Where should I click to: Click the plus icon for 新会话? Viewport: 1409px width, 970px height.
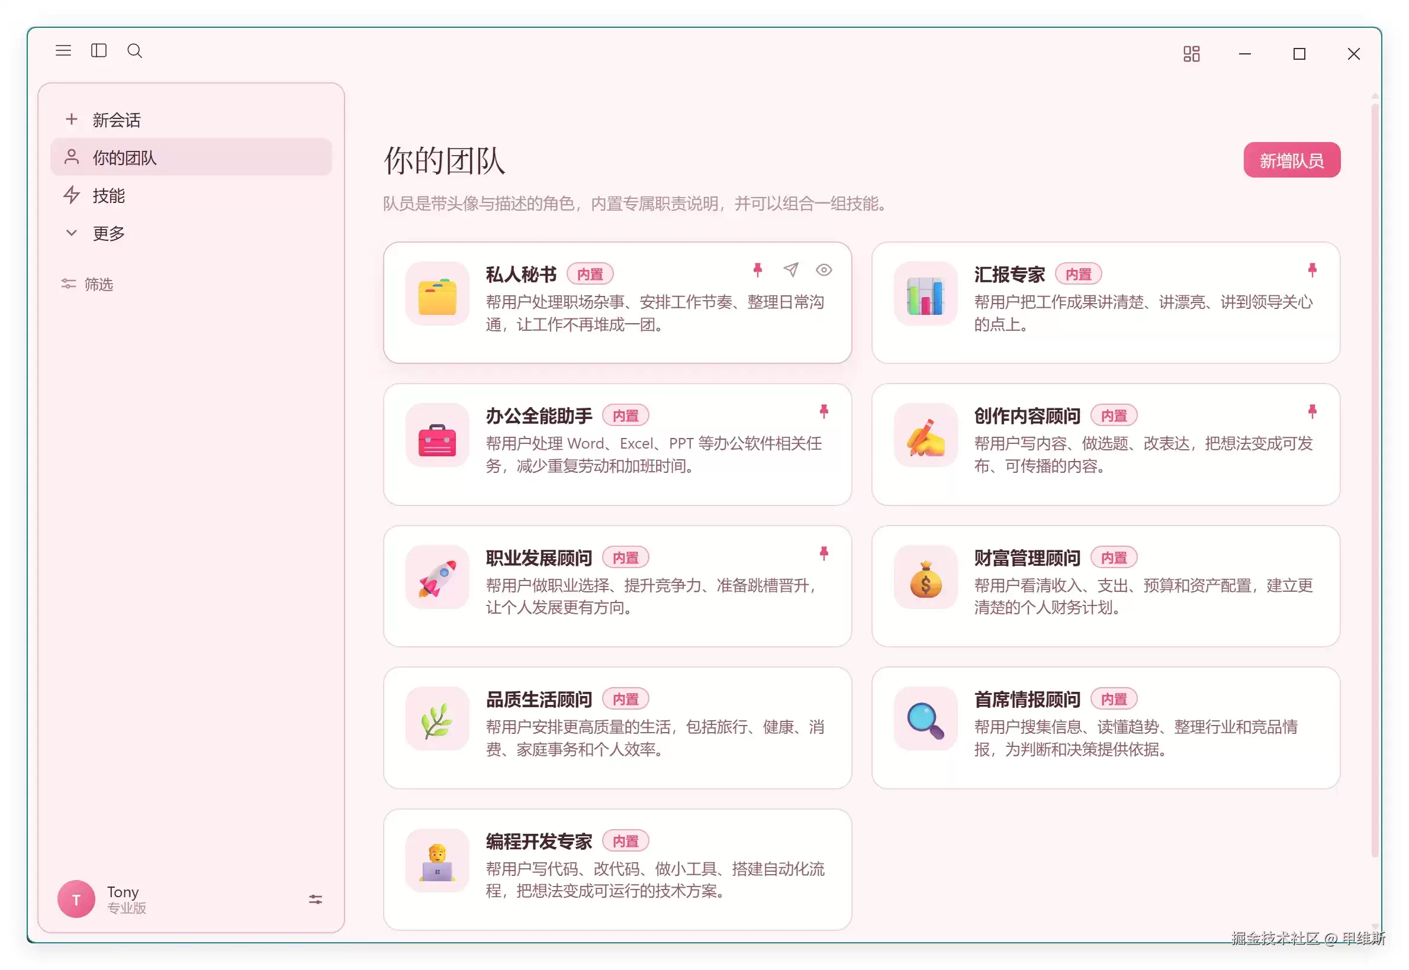coord(71,119)
